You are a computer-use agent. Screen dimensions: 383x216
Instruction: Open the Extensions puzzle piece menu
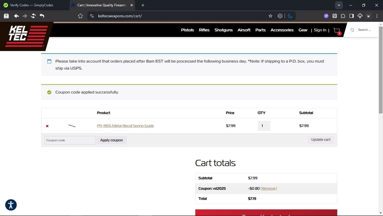click(x=343, y=16)
